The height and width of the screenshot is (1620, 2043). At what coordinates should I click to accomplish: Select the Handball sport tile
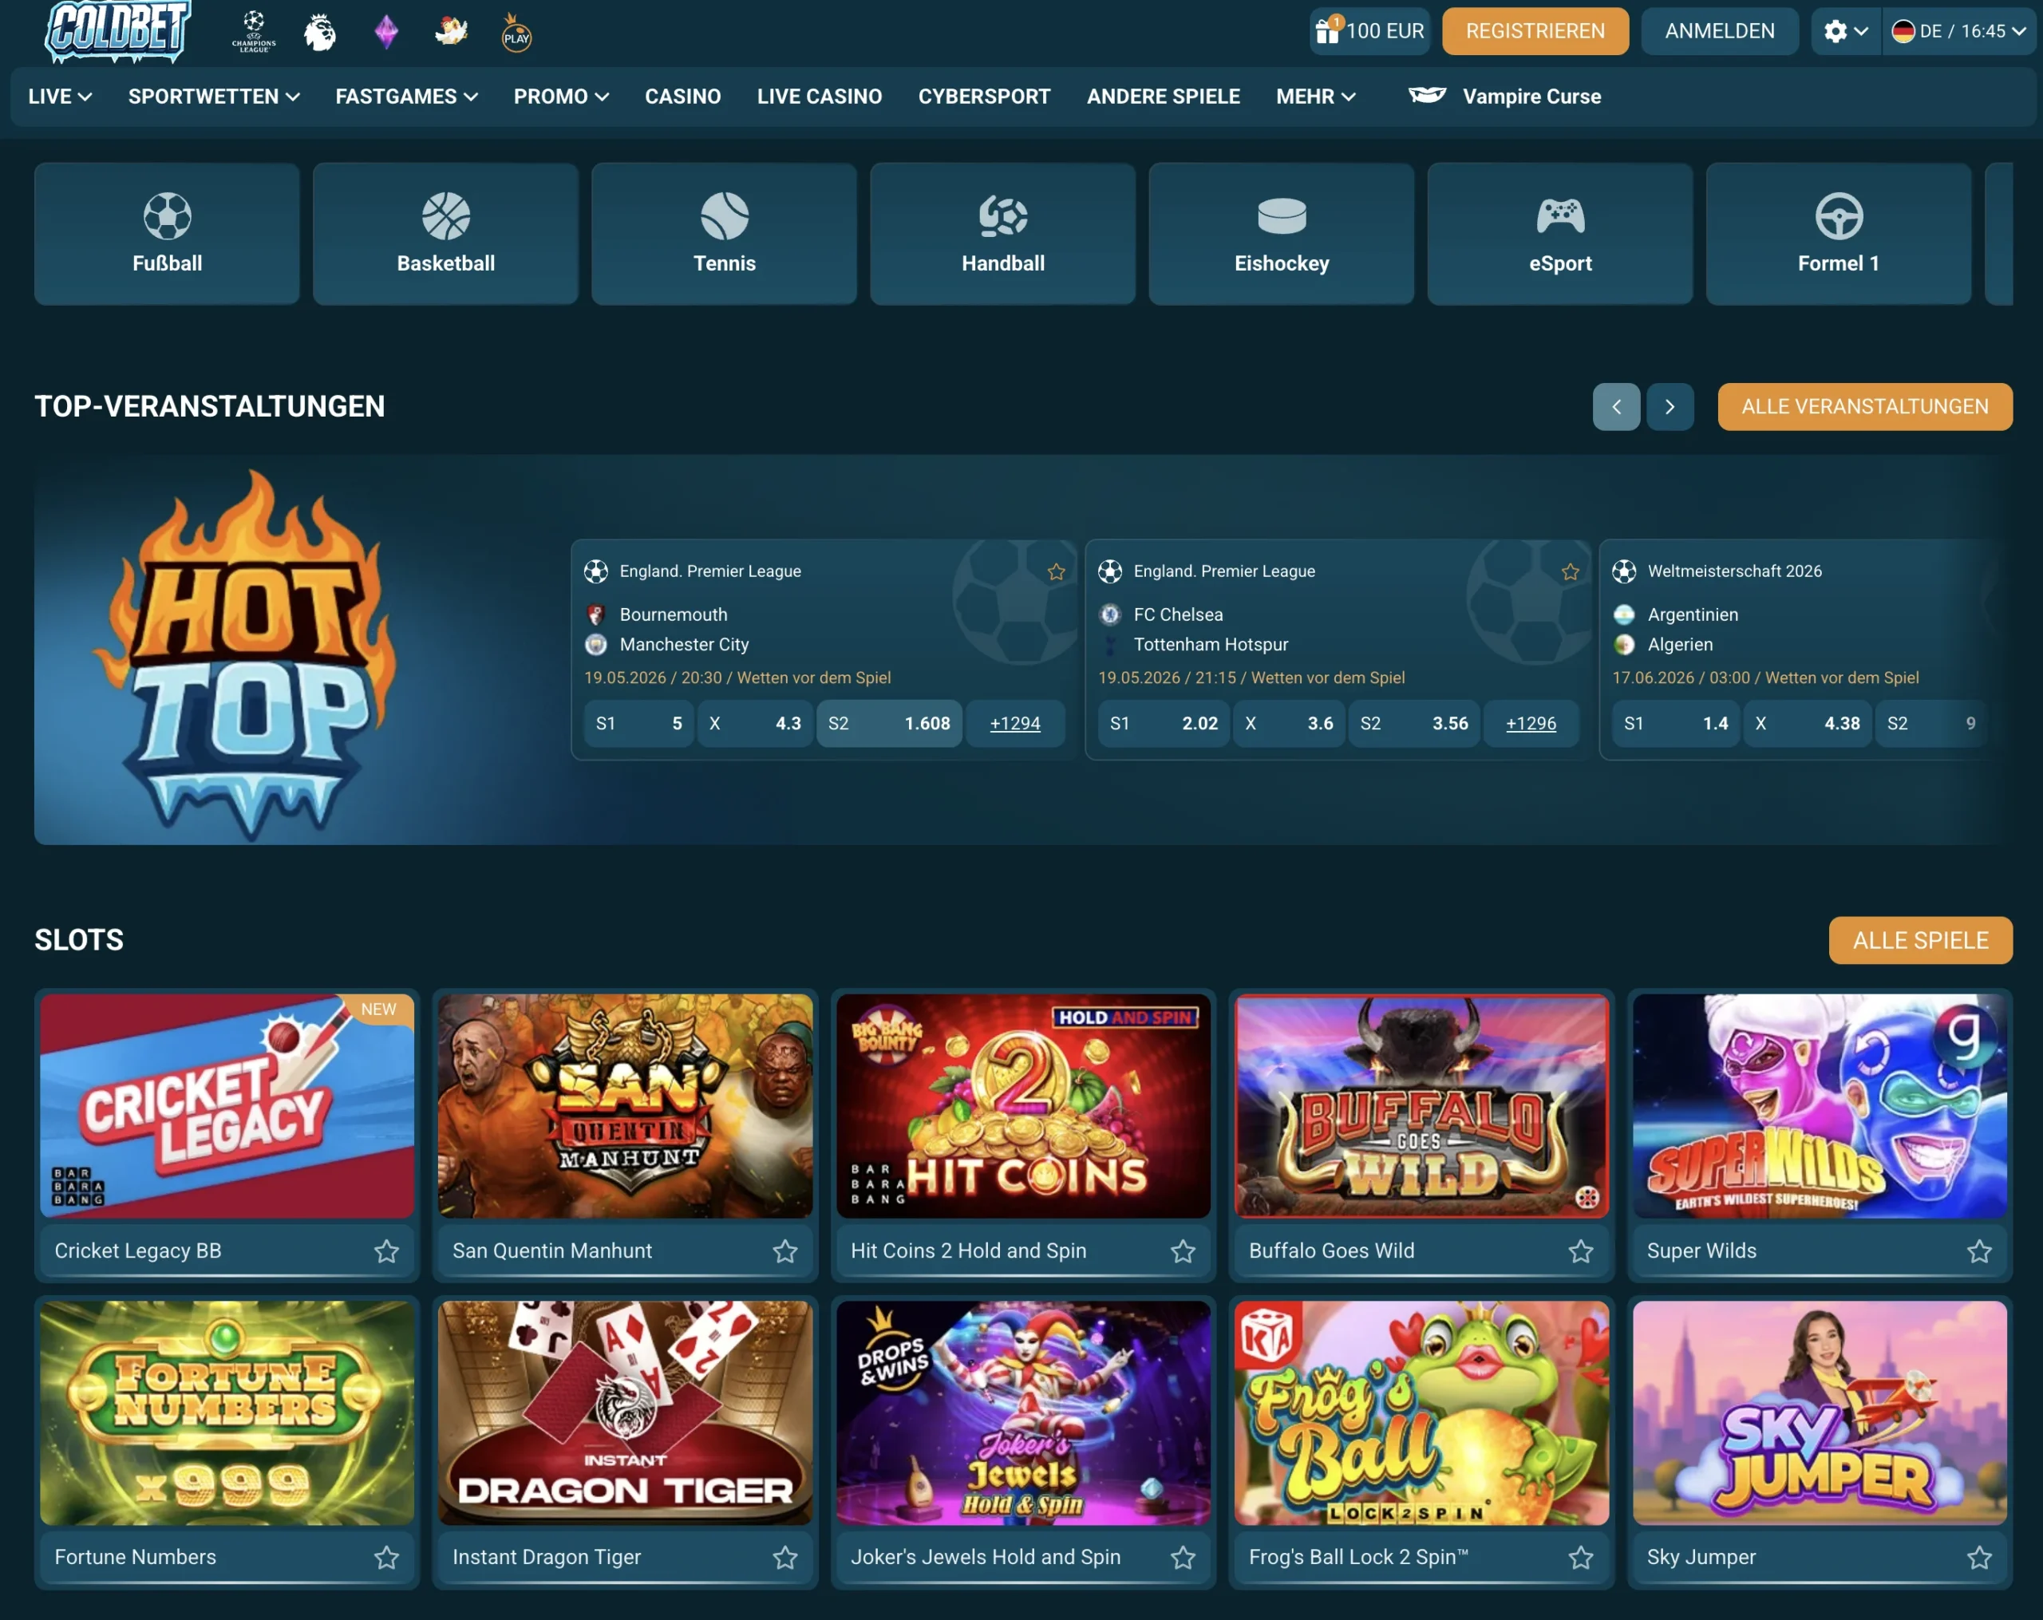1002,234
